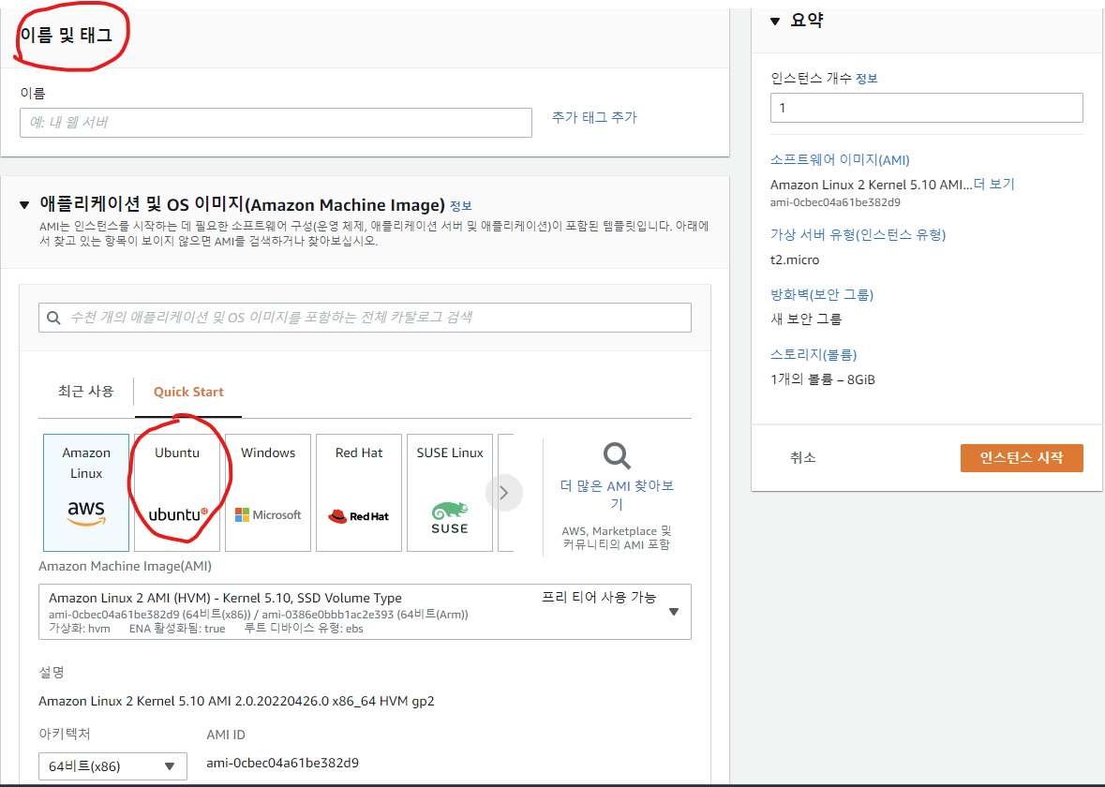Click the 새 보안 그룹 text
1105x787 pixels.
806,319
